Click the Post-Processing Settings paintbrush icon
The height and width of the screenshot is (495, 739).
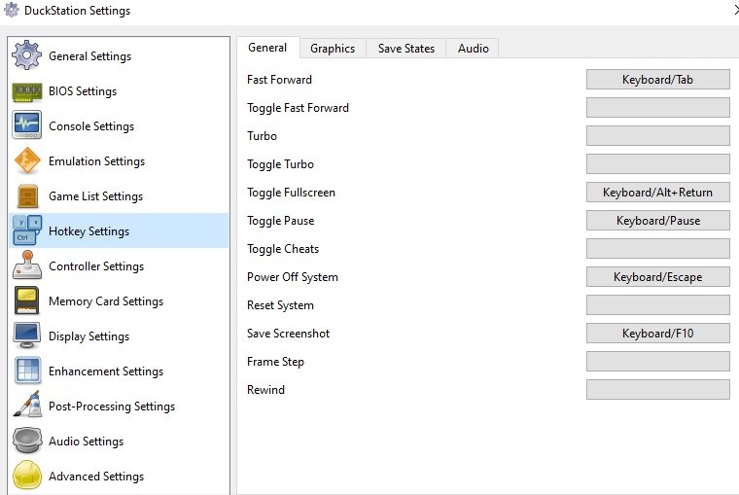[27, 405]
